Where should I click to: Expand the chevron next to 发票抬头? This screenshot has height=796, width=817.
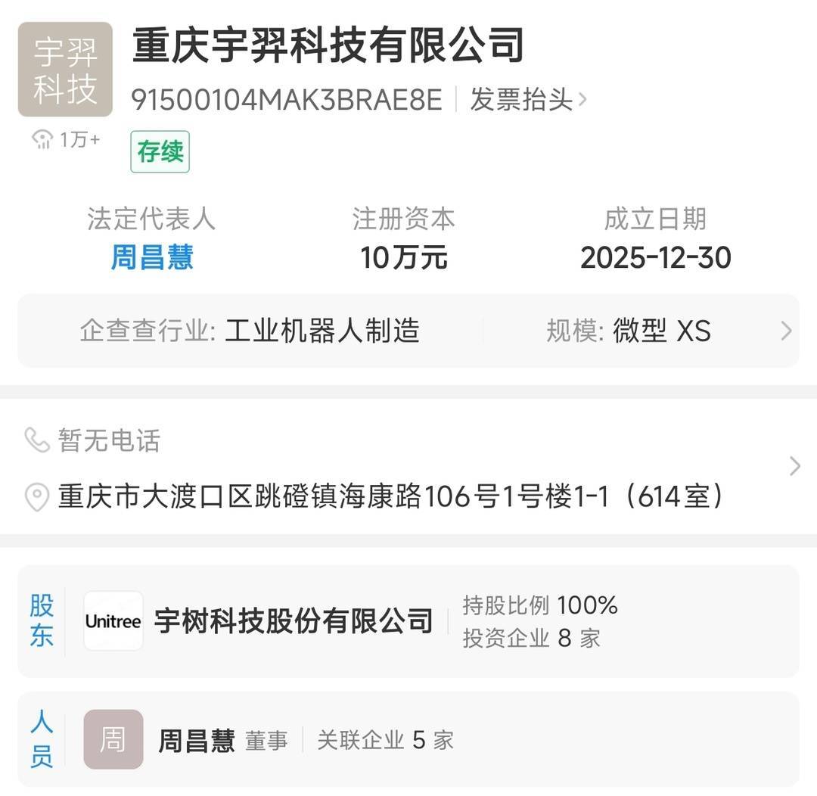582,99
